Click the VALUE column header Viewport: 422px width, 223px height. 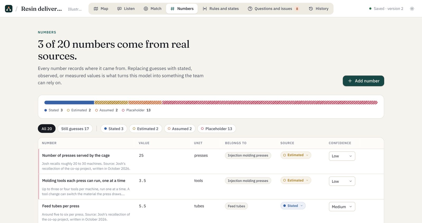[144, 143]
